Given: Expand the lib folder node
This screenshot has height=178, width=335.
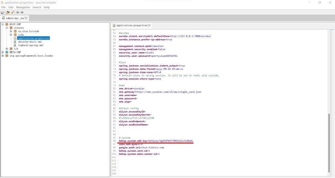Looking at the screenshot, I should point(7,49).
